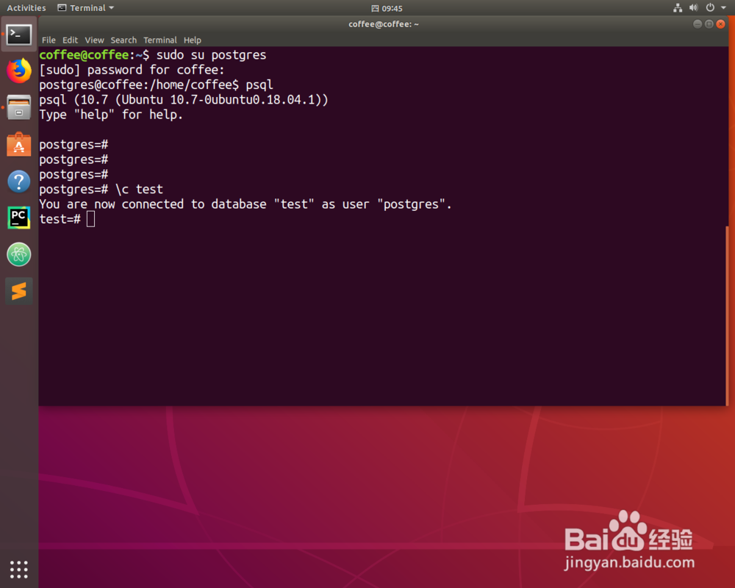Open the clock showing 09:45
This screenshot has width=735, height=588.
[387, 8]
